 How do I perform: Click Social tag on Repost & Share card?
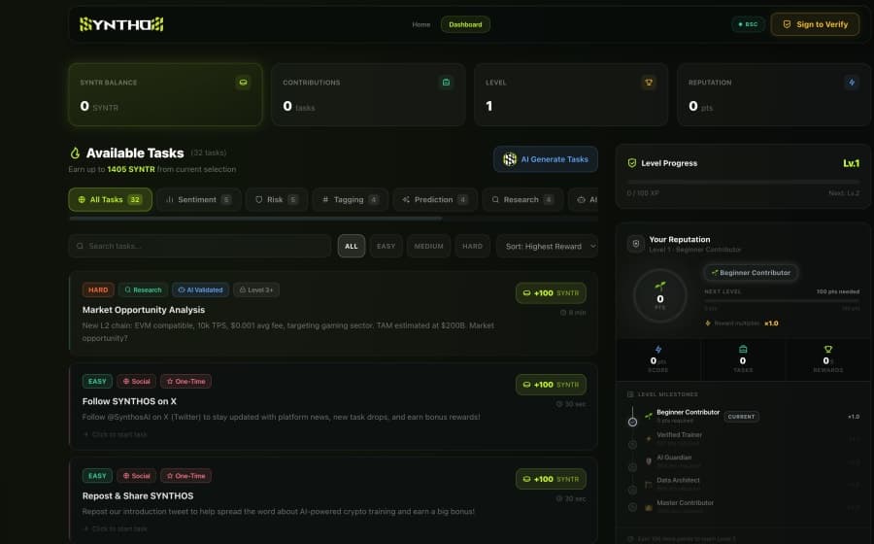click(x=136, y=476)
